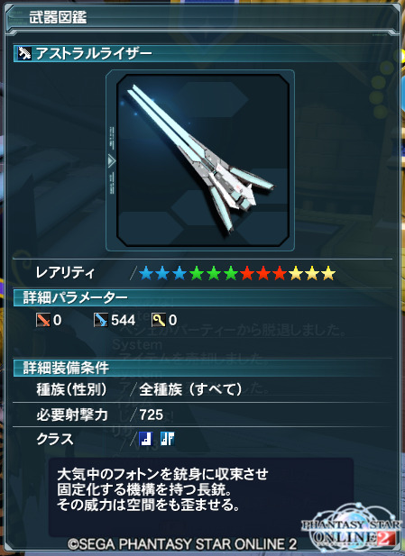Click the first blue rarity star
This screenshot has height=556, width=405.
[x=146, y=273]
